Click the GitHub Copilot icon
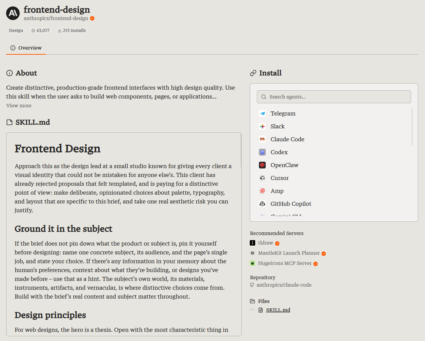Image resolution: width=425 pixels, height=341 pixels. coord(262,204)
